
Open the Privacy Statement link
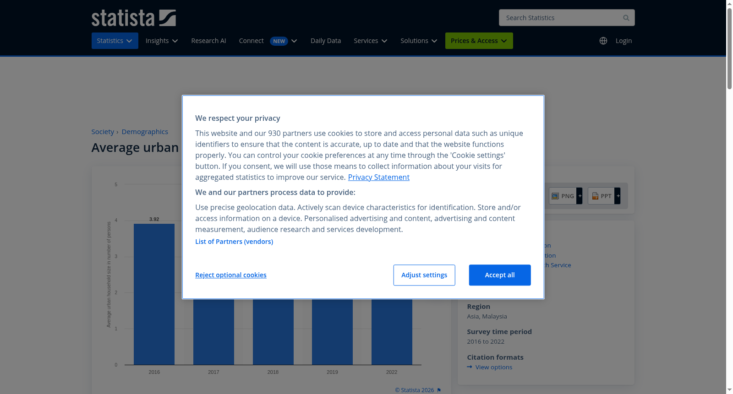379,177
